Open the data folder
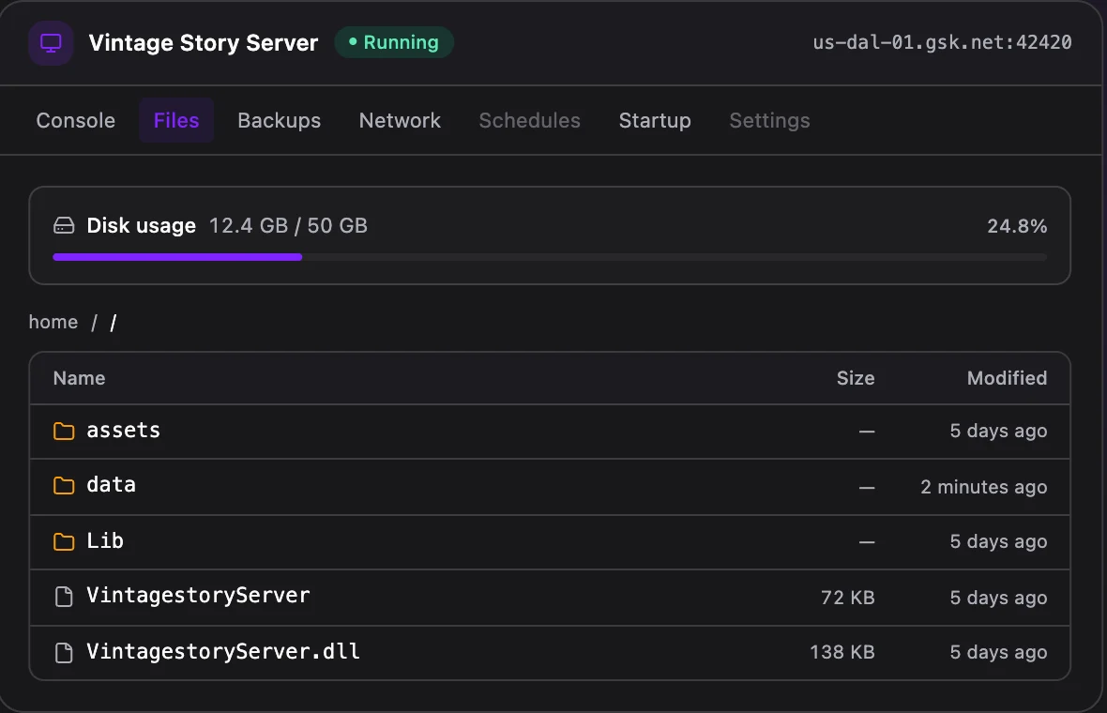Screen dimensions: 1107x713 click(x=111, y=485)
